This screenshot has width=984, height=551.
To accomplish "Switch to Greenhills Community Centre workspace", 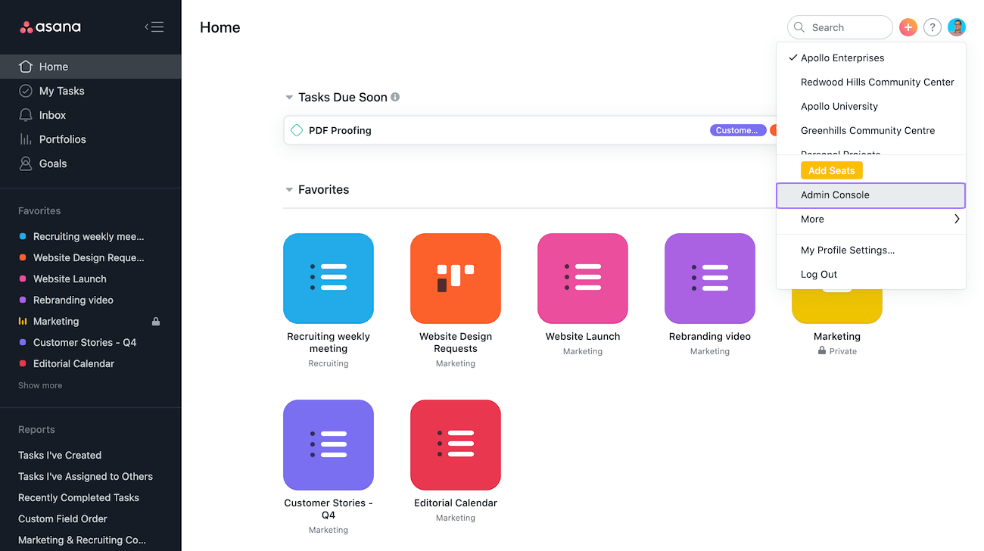I will (x=871, y=130).
